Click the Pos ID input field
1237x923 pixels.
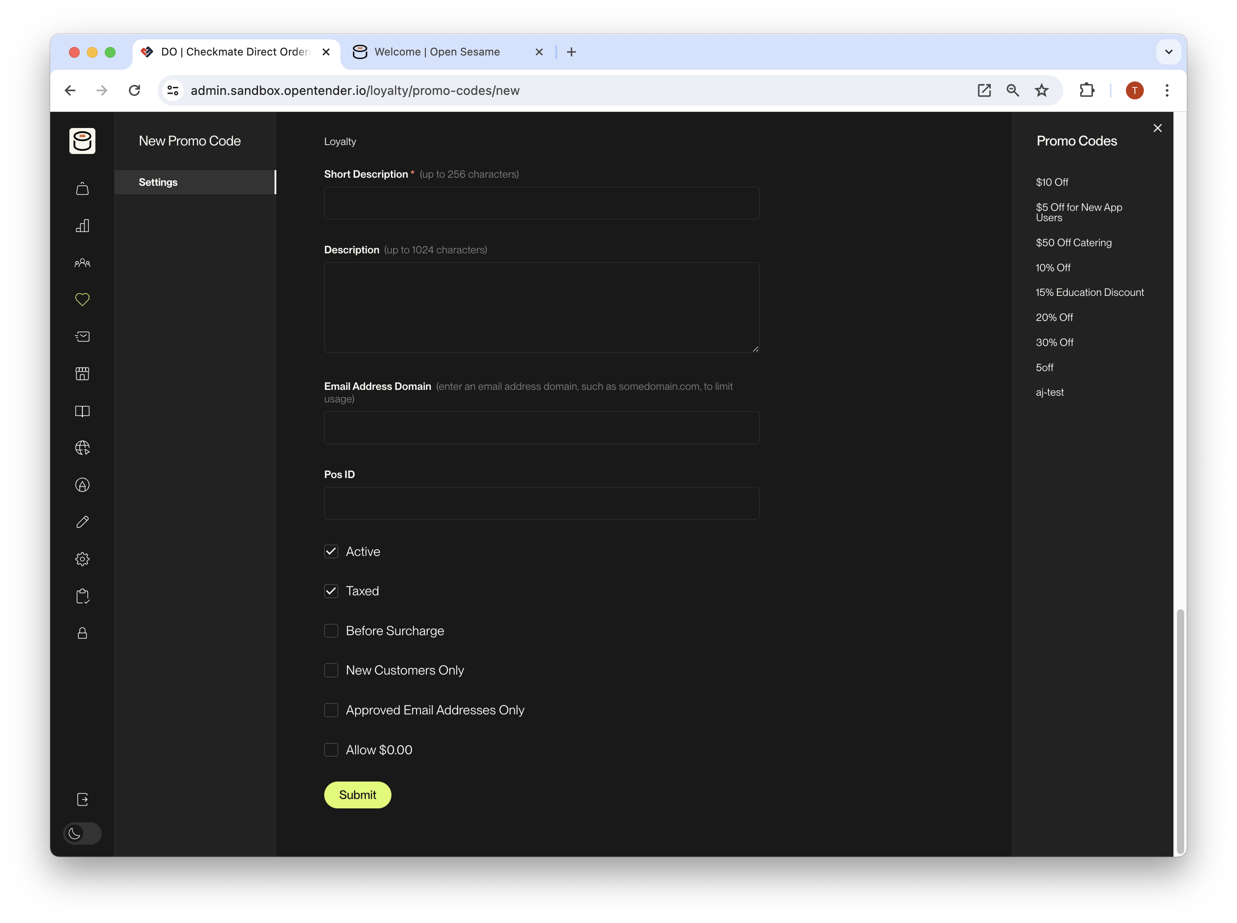[541, 504]
